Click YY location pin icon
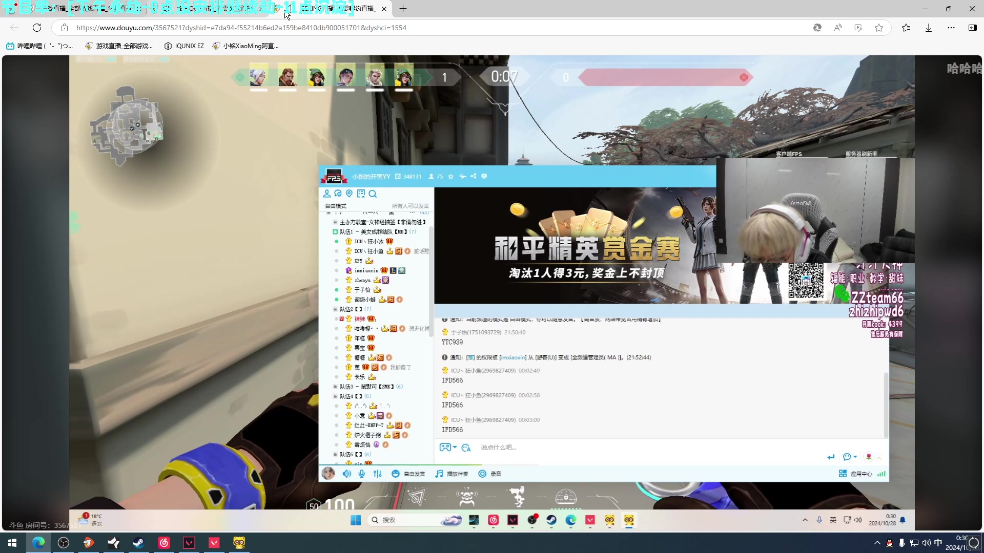 pos(349,194)
